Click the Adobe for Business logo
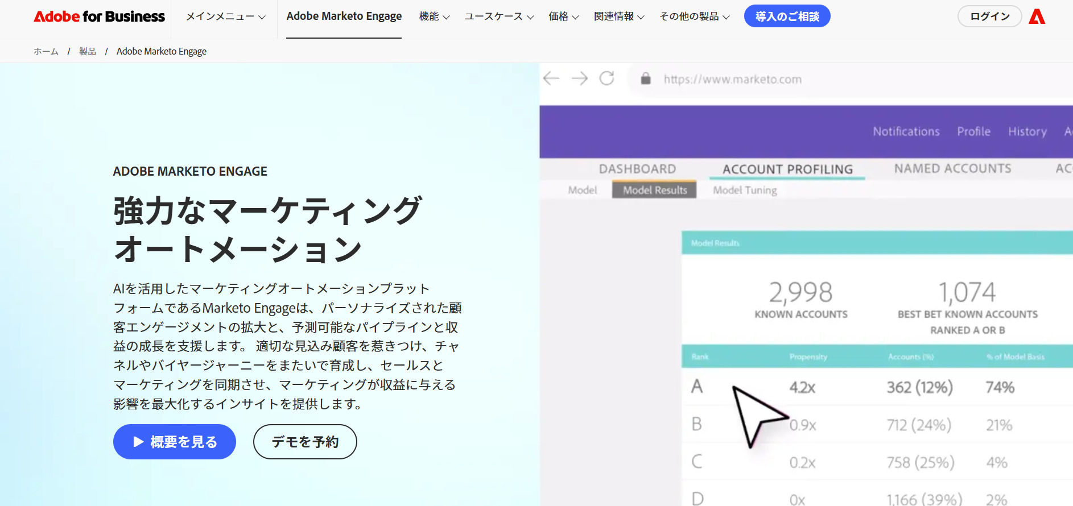 pyautogui.click(x=99, y=16)
